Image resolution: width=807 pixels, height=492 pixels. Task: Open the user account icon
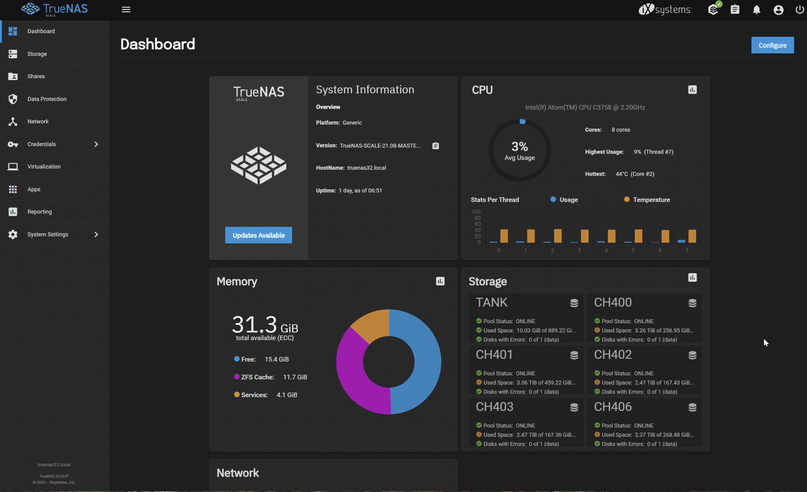pos(779,9)
